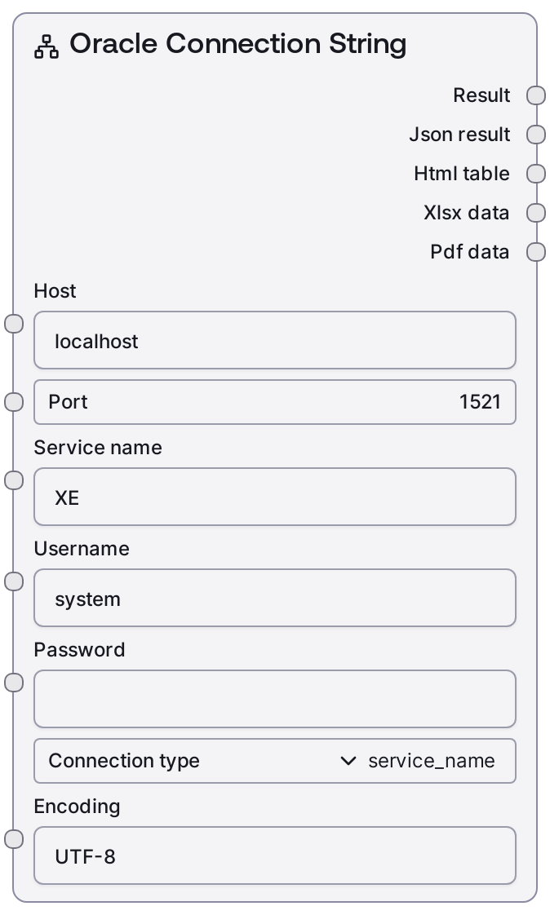
Task: Click the Xlsx data output socket
Action: coord(535,213)
